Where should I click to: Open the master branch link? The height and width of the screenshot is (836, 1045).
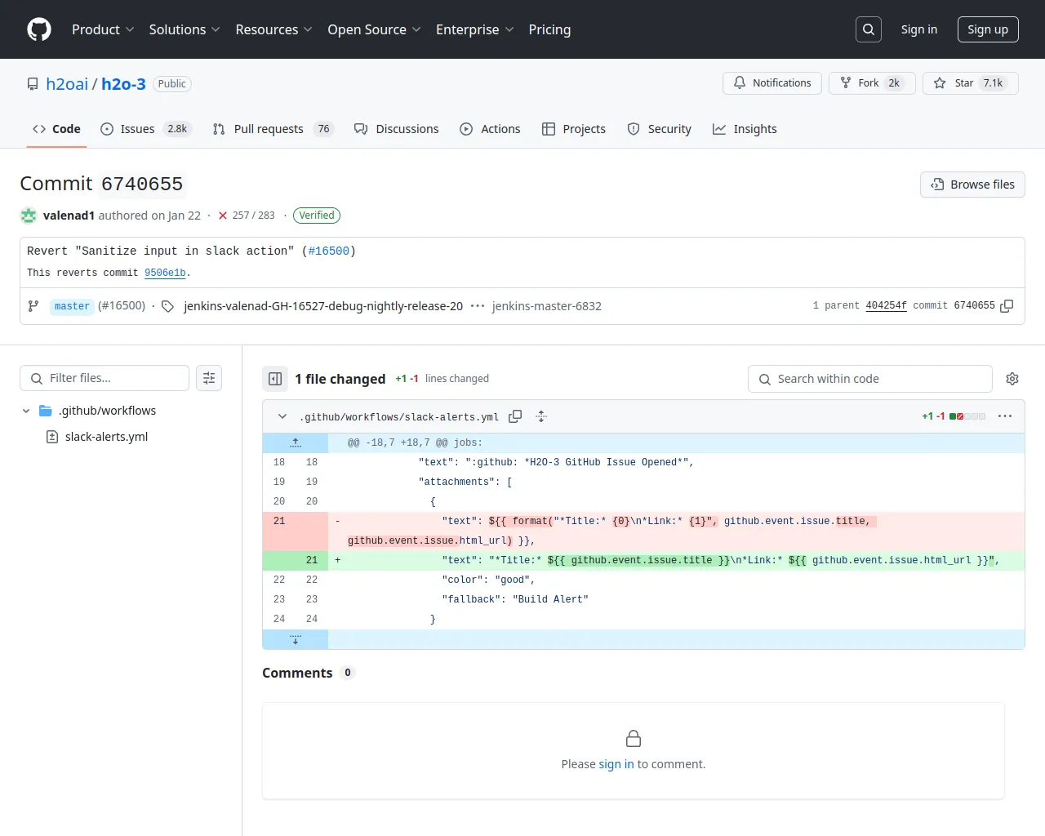[x=72, y=306]
